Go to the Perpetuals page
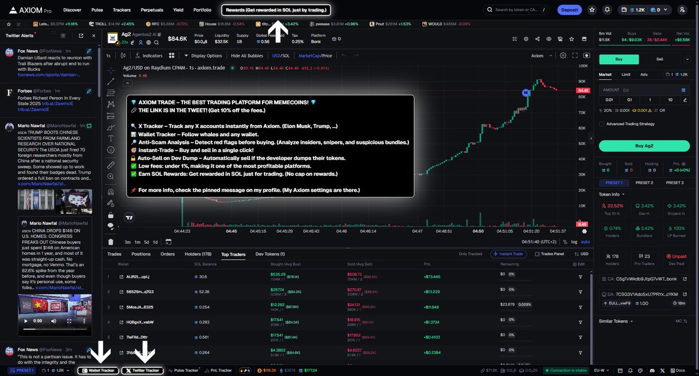This screenshot has height=376, width=699. tap(151, 10)
